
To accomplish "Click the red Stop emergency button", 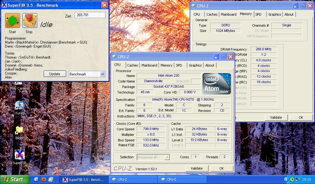I will 30,21.
